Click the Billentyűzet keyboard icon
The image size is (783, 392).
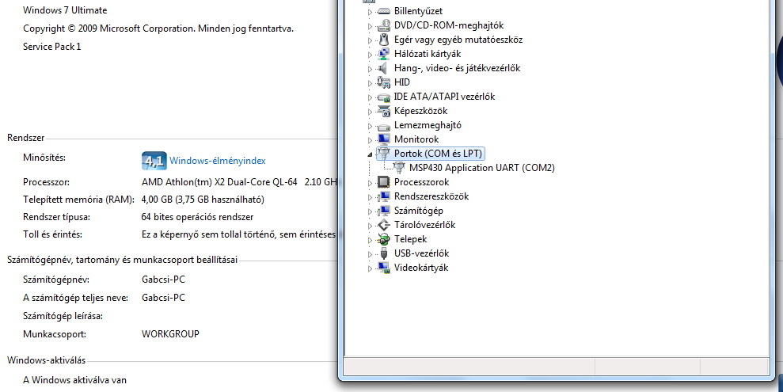(x=383, y=11)
